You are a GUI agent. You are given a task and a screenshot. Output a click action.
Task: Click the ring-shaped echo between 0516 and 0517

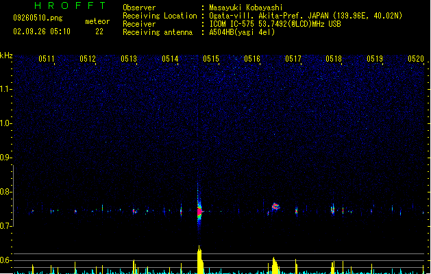coord(275,206)
